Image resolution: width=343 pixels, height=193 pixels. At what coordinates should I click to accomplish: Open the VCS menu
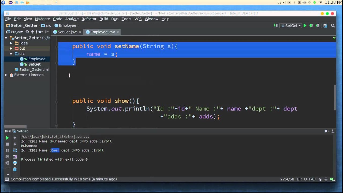click(x=138, y=19)
